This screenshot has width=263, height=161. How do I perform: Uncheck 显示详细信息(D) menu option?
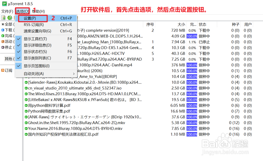pyautogui.click(x=46, y=45)
